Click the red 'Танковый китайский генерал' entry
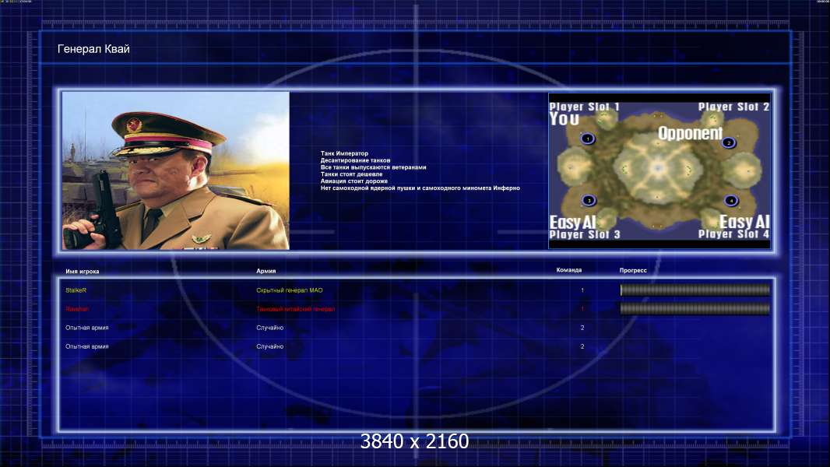 (x=295, y=309)
